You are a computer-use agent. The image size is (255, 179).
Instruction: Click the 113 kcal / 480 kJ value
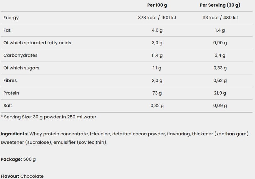coord(220,18)
